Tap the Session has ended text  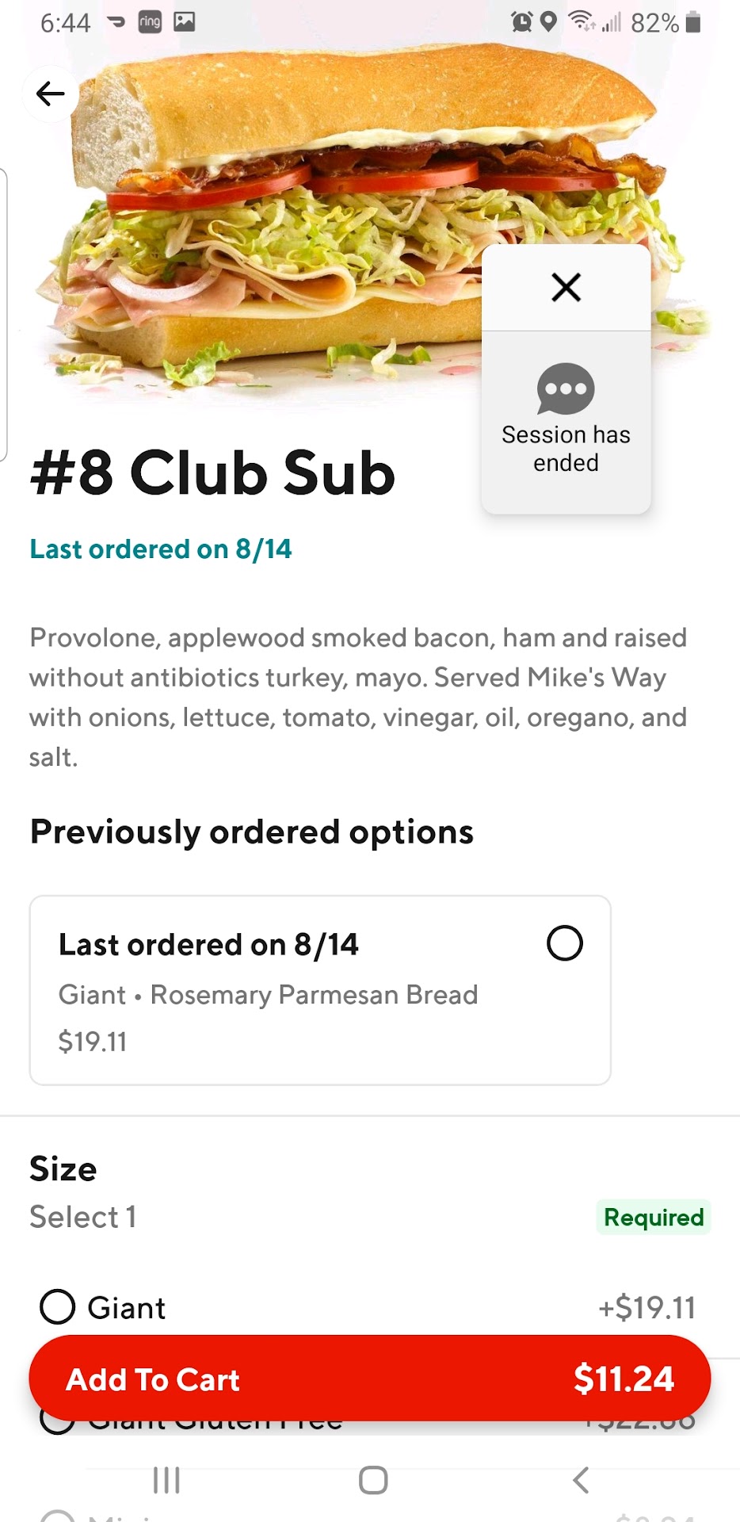pos(566,449)
